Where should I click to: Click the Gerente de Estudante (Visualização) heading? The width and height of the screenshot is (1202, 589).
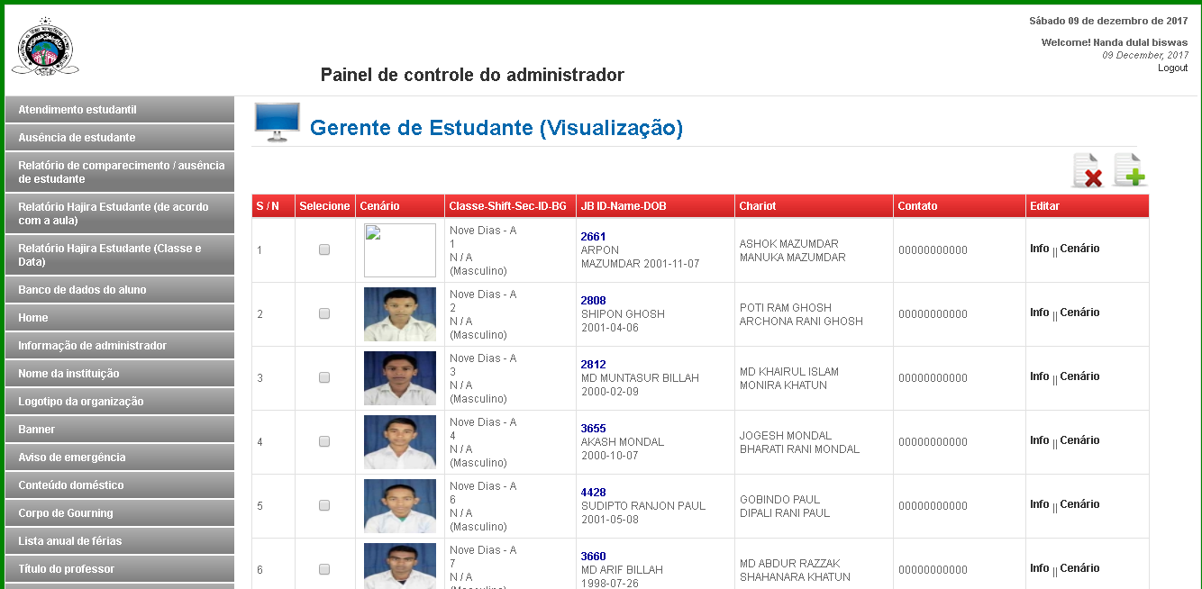click(496, 128)
